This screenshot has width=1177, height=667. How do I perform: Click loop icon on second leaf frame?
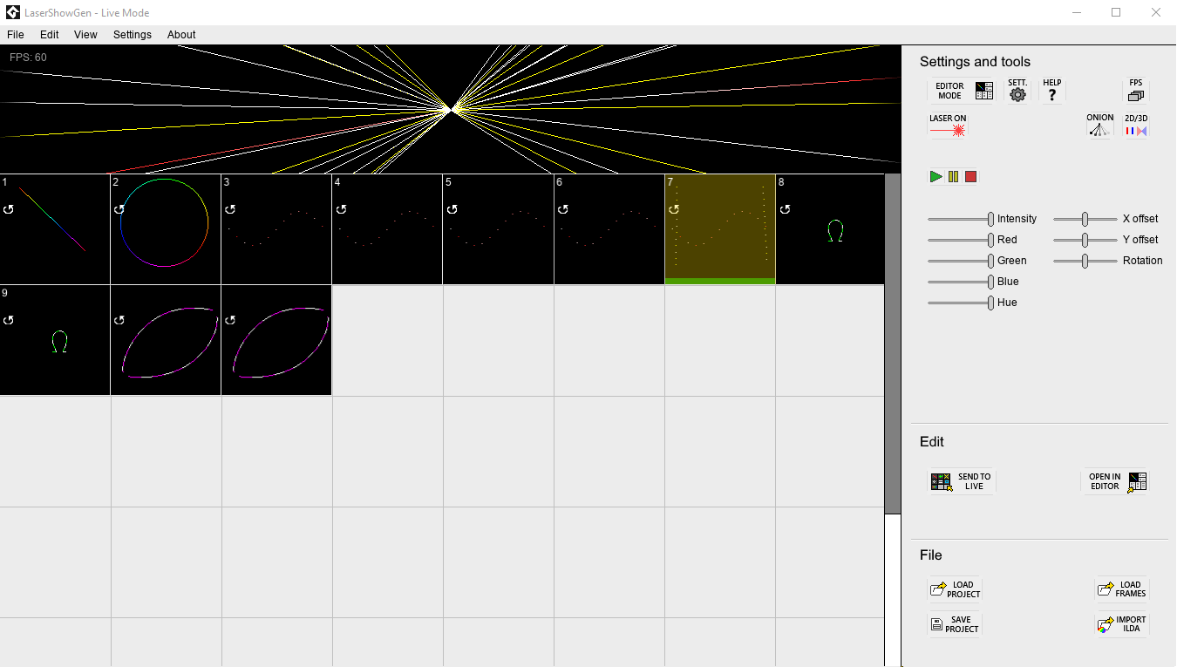coord(230,320)
